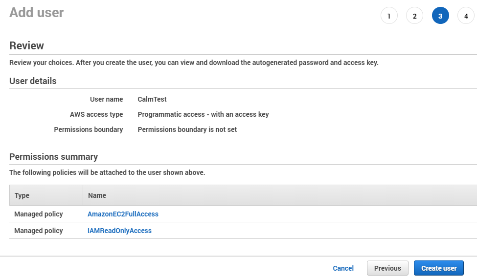Click the Programmatic access type value
The width and height of the screenshot is (477, 278).
203,114
